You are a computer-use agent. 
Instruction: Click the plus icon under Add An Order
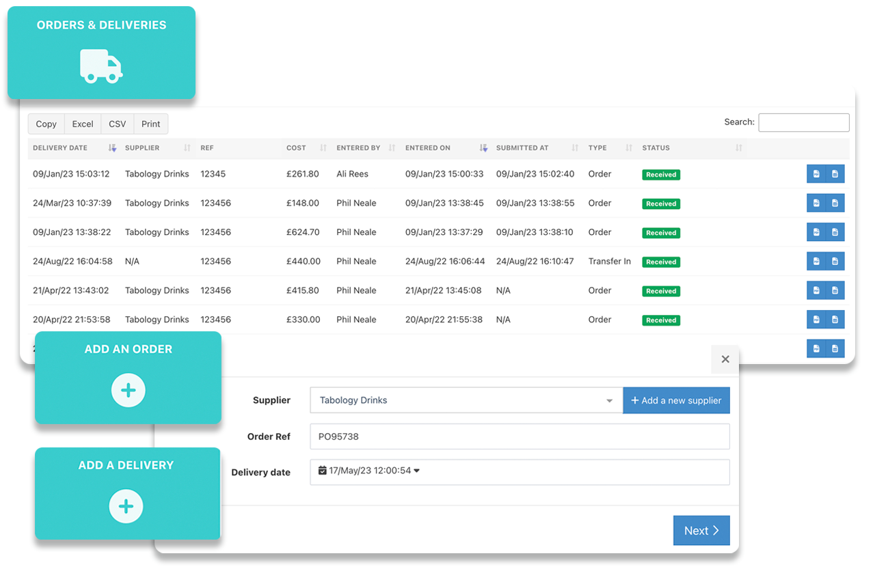pos(128,390)
